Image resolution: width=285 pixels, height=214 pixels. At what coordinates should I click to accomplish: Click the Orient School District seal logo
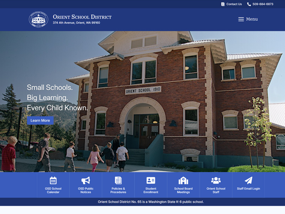pos(38,20)
